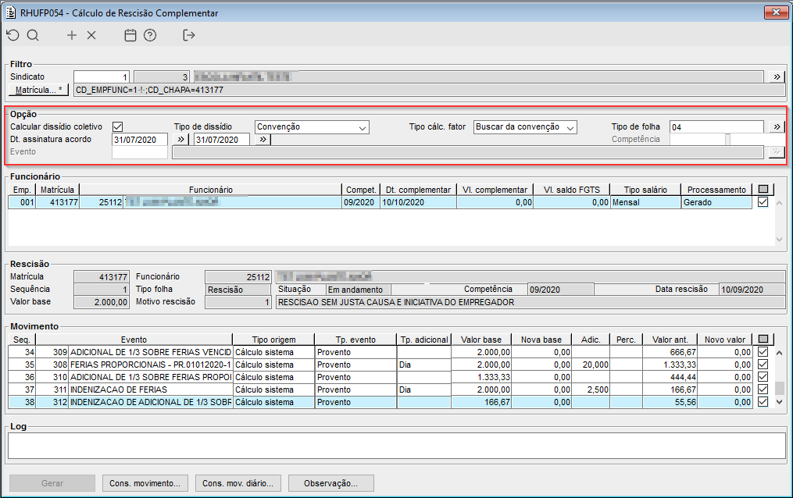This screenshot has height=498, width=793.
Task: Open the calendar toolbar icon
Action: pyautogui.click(x=130, y=35)
